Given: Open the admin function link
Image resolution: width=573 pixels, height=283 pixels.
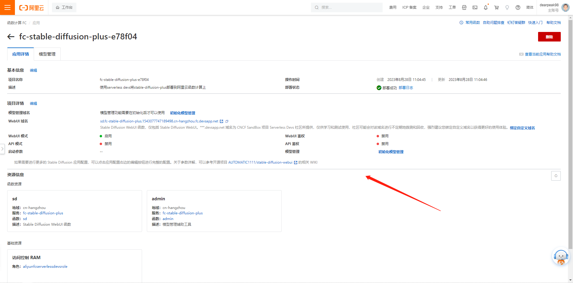Looking at the screenshot, I should click(168, 219).
